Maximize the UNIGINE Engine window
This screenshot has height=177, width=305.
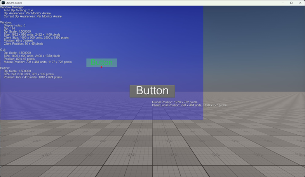291,3
